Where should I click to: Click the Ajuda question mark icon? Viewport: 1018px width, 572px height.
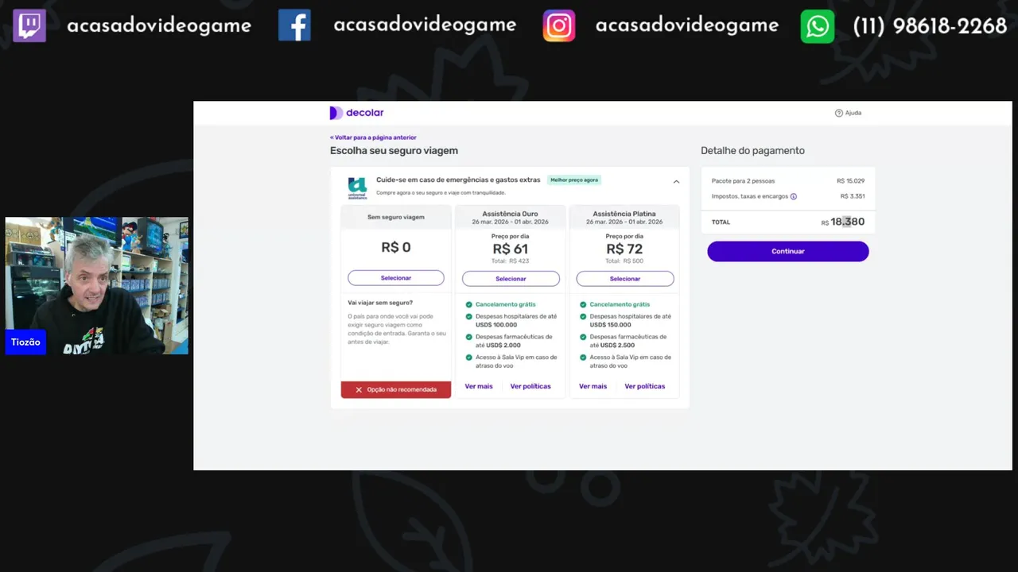tap(838, 113)
